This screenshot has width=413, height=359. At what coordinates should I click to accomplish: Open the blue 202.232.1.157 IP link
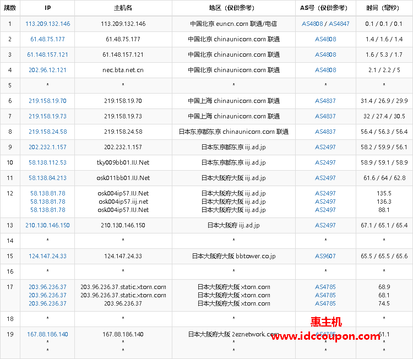pyautogui.click(x=47, y=148)
